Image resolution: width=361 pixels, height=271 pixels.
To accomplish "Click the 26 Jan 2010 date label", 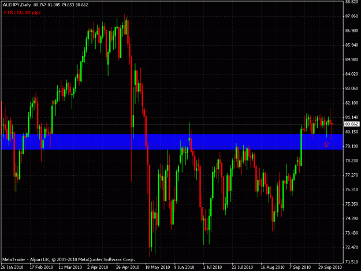I will pyautogui.click(x=12, y=268).
